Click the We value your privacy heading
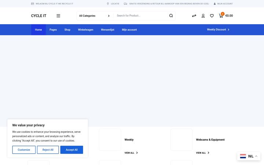This screenshot has width=264, height=165. [29, 125]
